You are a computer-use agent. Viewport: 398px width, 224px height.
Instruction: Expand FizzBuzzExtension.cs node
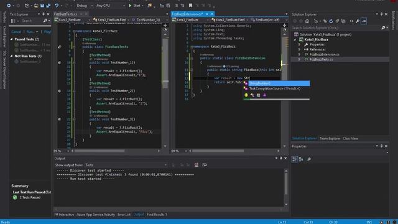coord(300,54)
